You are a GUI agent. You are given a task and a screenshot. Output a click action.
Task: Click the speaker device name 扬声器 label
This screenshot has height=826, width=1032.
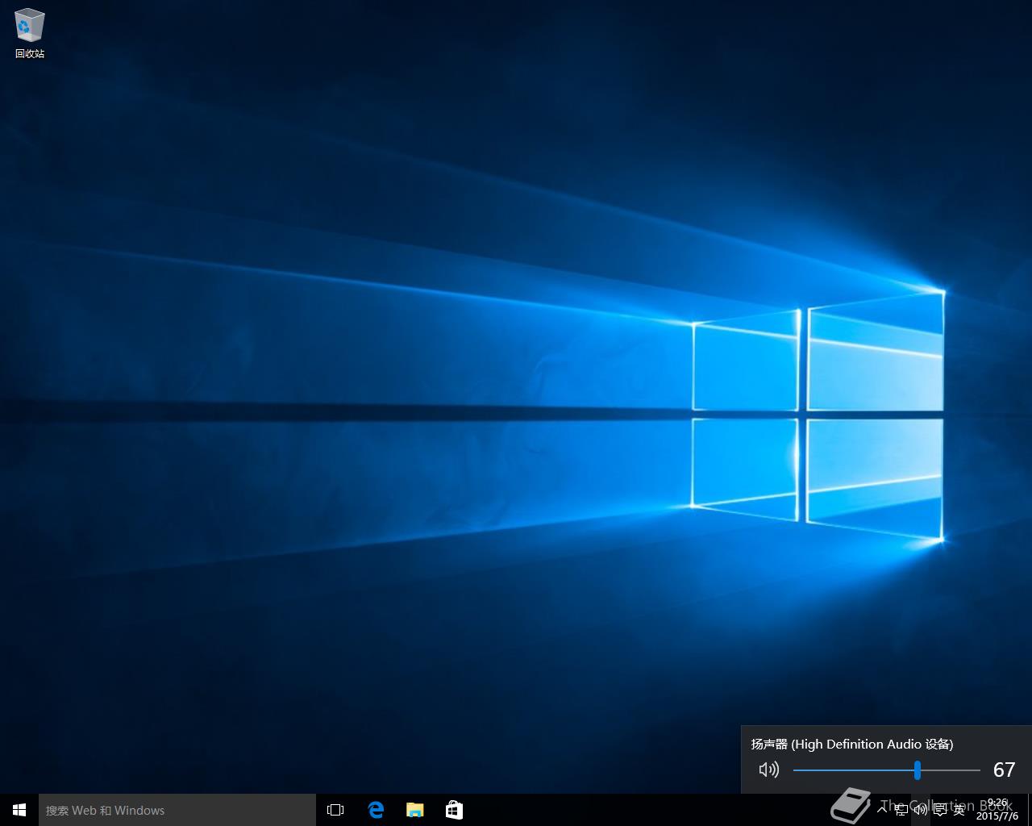[x=852, y=744]
